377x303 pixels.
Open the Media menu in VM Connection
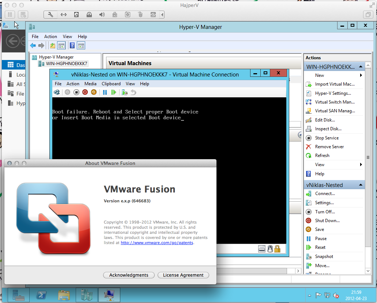(x=90, y=84)
